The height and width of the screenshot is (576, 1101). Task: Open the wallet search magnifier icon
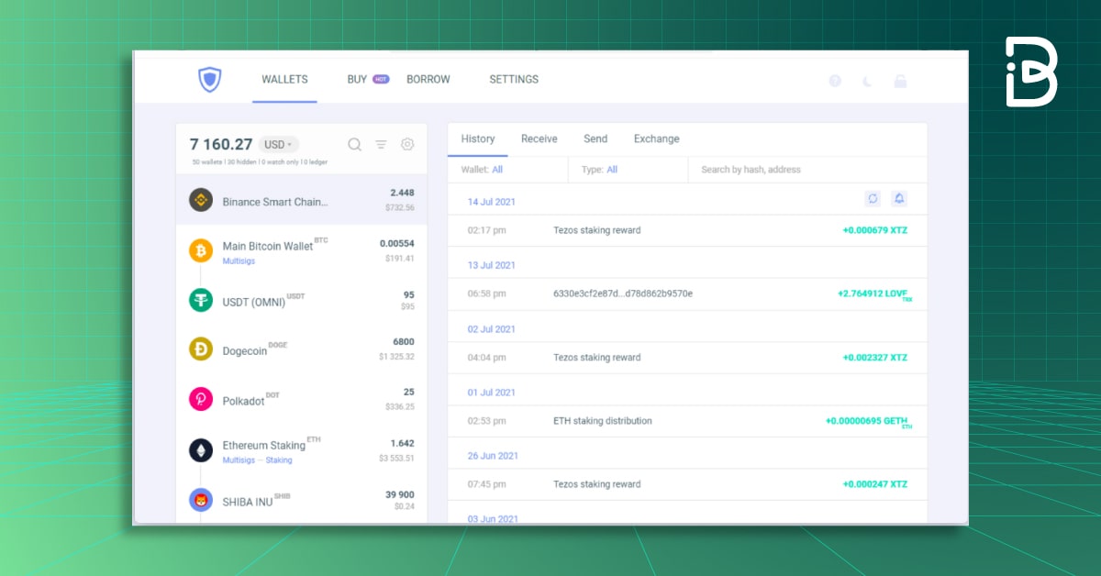[354, 144]
